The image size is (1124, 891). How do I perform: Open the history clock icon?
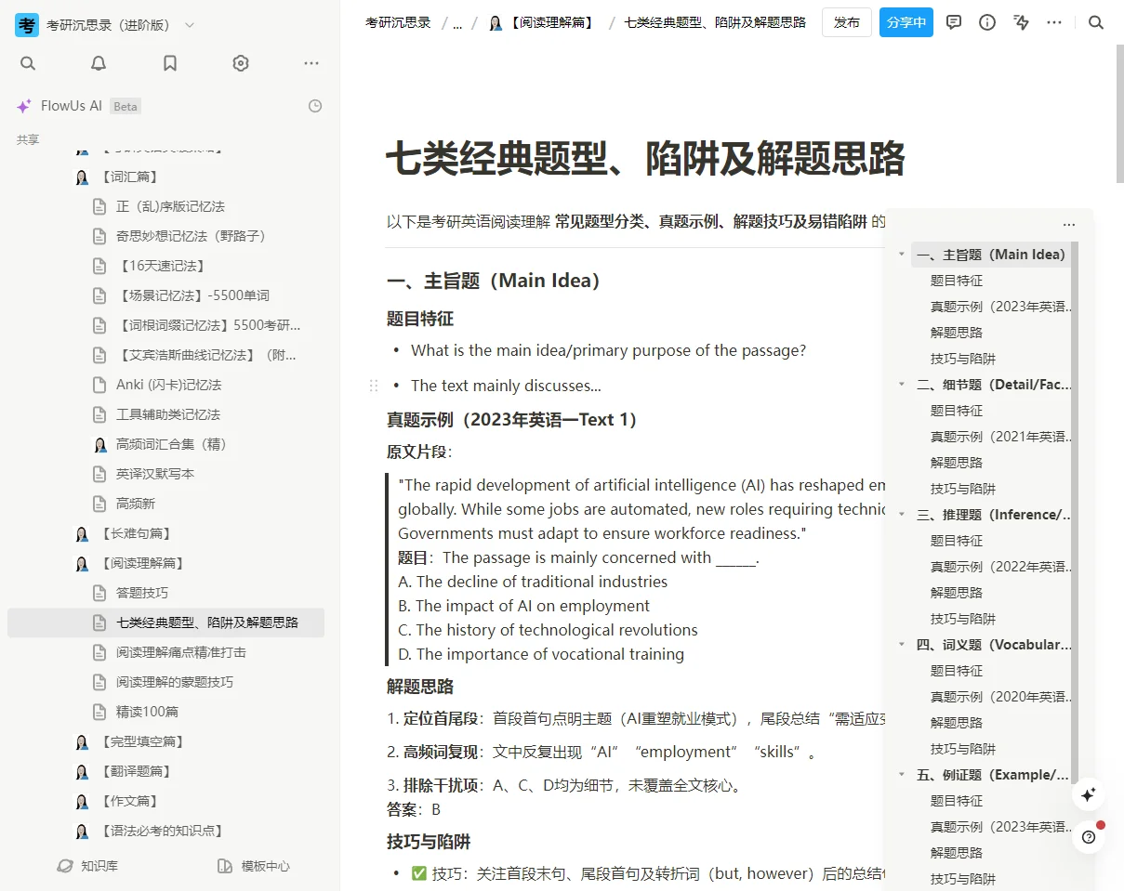315,106
